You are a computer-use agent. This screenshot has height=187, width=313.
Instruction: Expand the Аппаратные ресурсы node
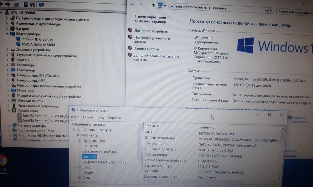click(74, 129)
